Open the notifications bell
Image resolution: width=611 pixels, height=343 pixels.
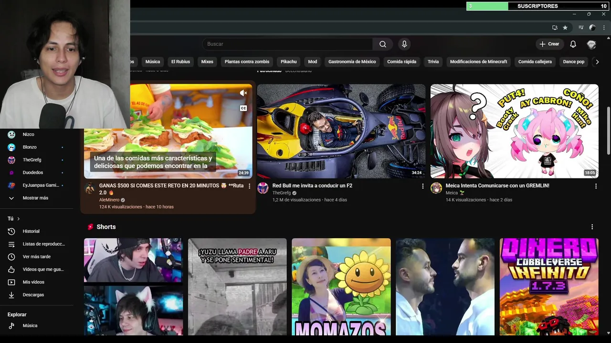pos(573,44)
